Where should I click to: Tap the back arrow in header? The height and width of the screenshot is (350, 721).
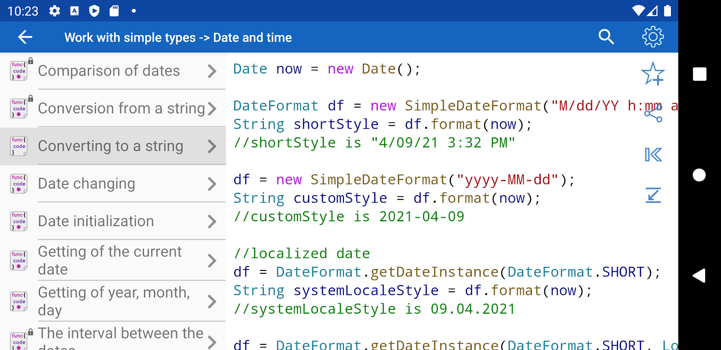point(25,37)
